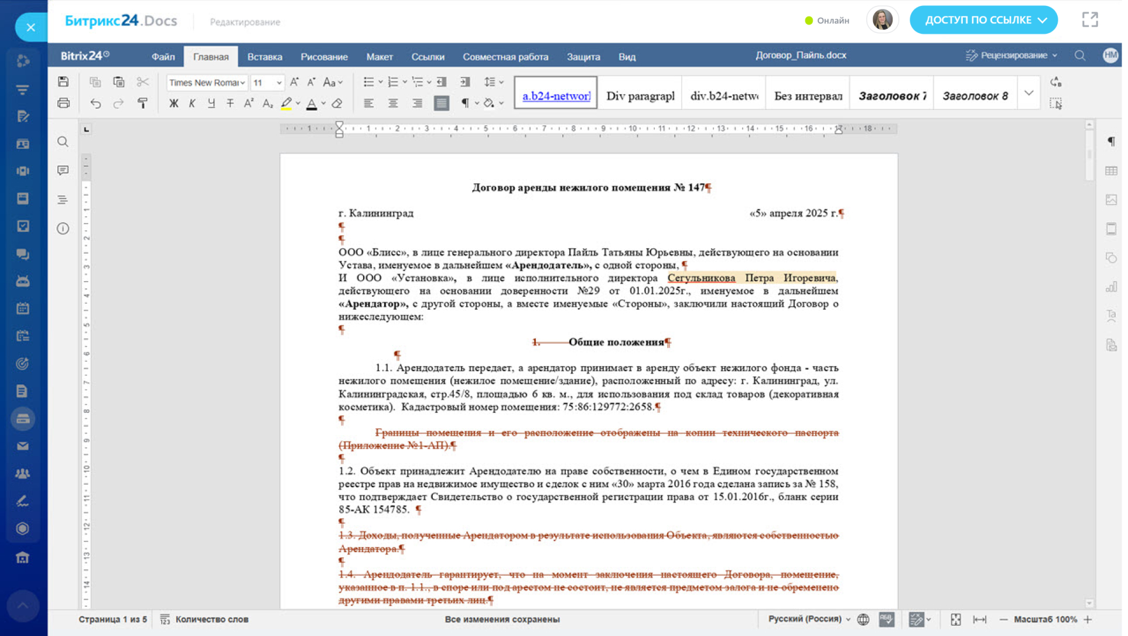Image resolution: width=1128 pixels, height=636 pixels.
Task: Open the Макет tab
Action: (x=379, y=57)
